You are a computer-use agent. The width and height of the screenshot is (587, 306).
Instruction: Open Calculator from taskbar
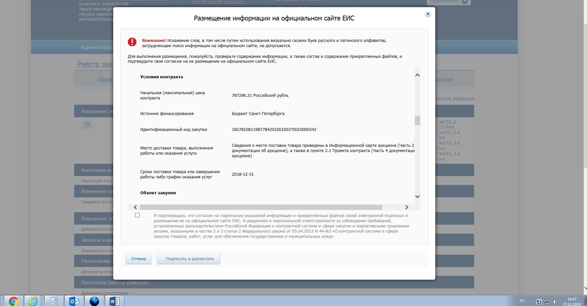[54, 301]
